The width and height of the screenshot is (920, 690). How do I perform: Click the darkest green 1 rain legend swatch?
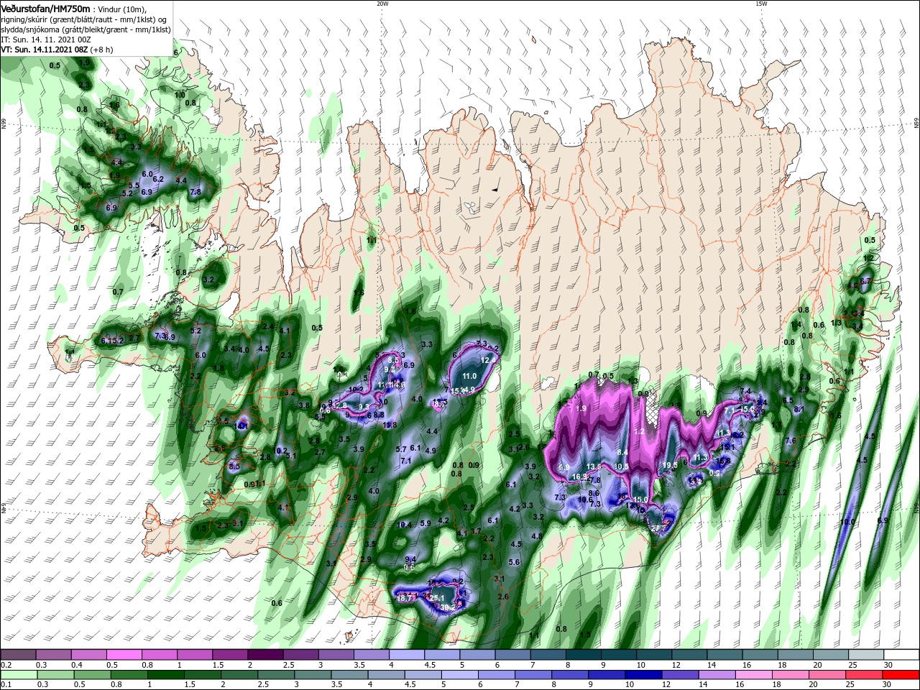click(x=165, y=675)
